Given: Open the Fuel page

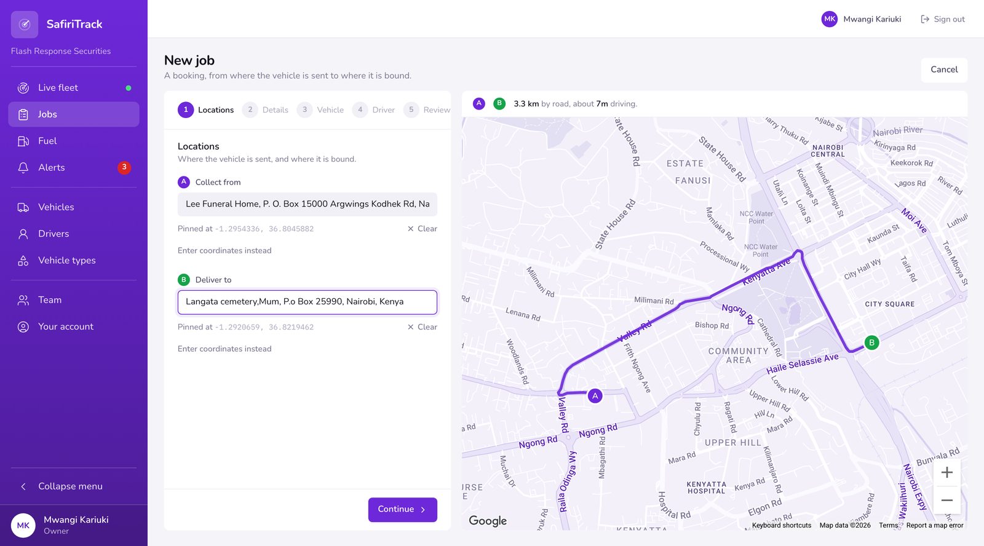Looking at the screenshot, I should (x=74, y=141).
